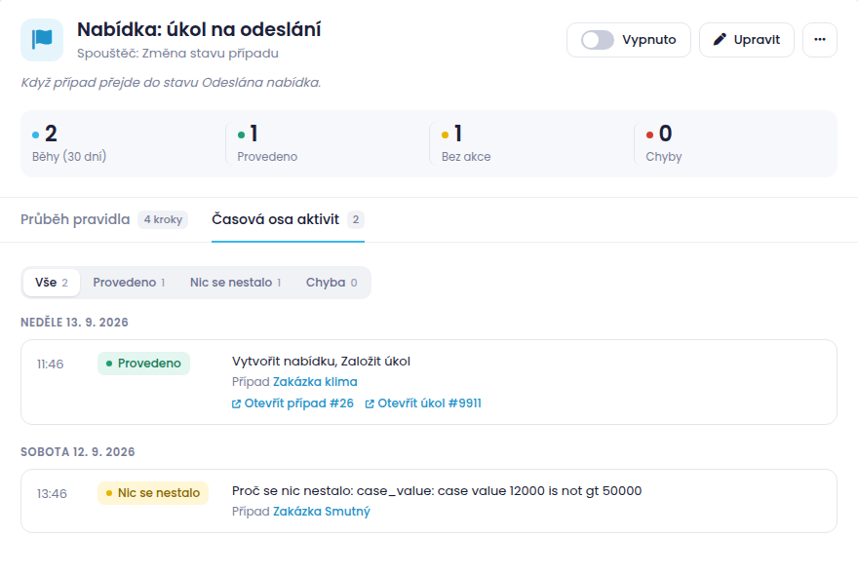Open the Zakázka Smutný case link
This screenshot has width=858, height=575.
(x=322, y=512)
